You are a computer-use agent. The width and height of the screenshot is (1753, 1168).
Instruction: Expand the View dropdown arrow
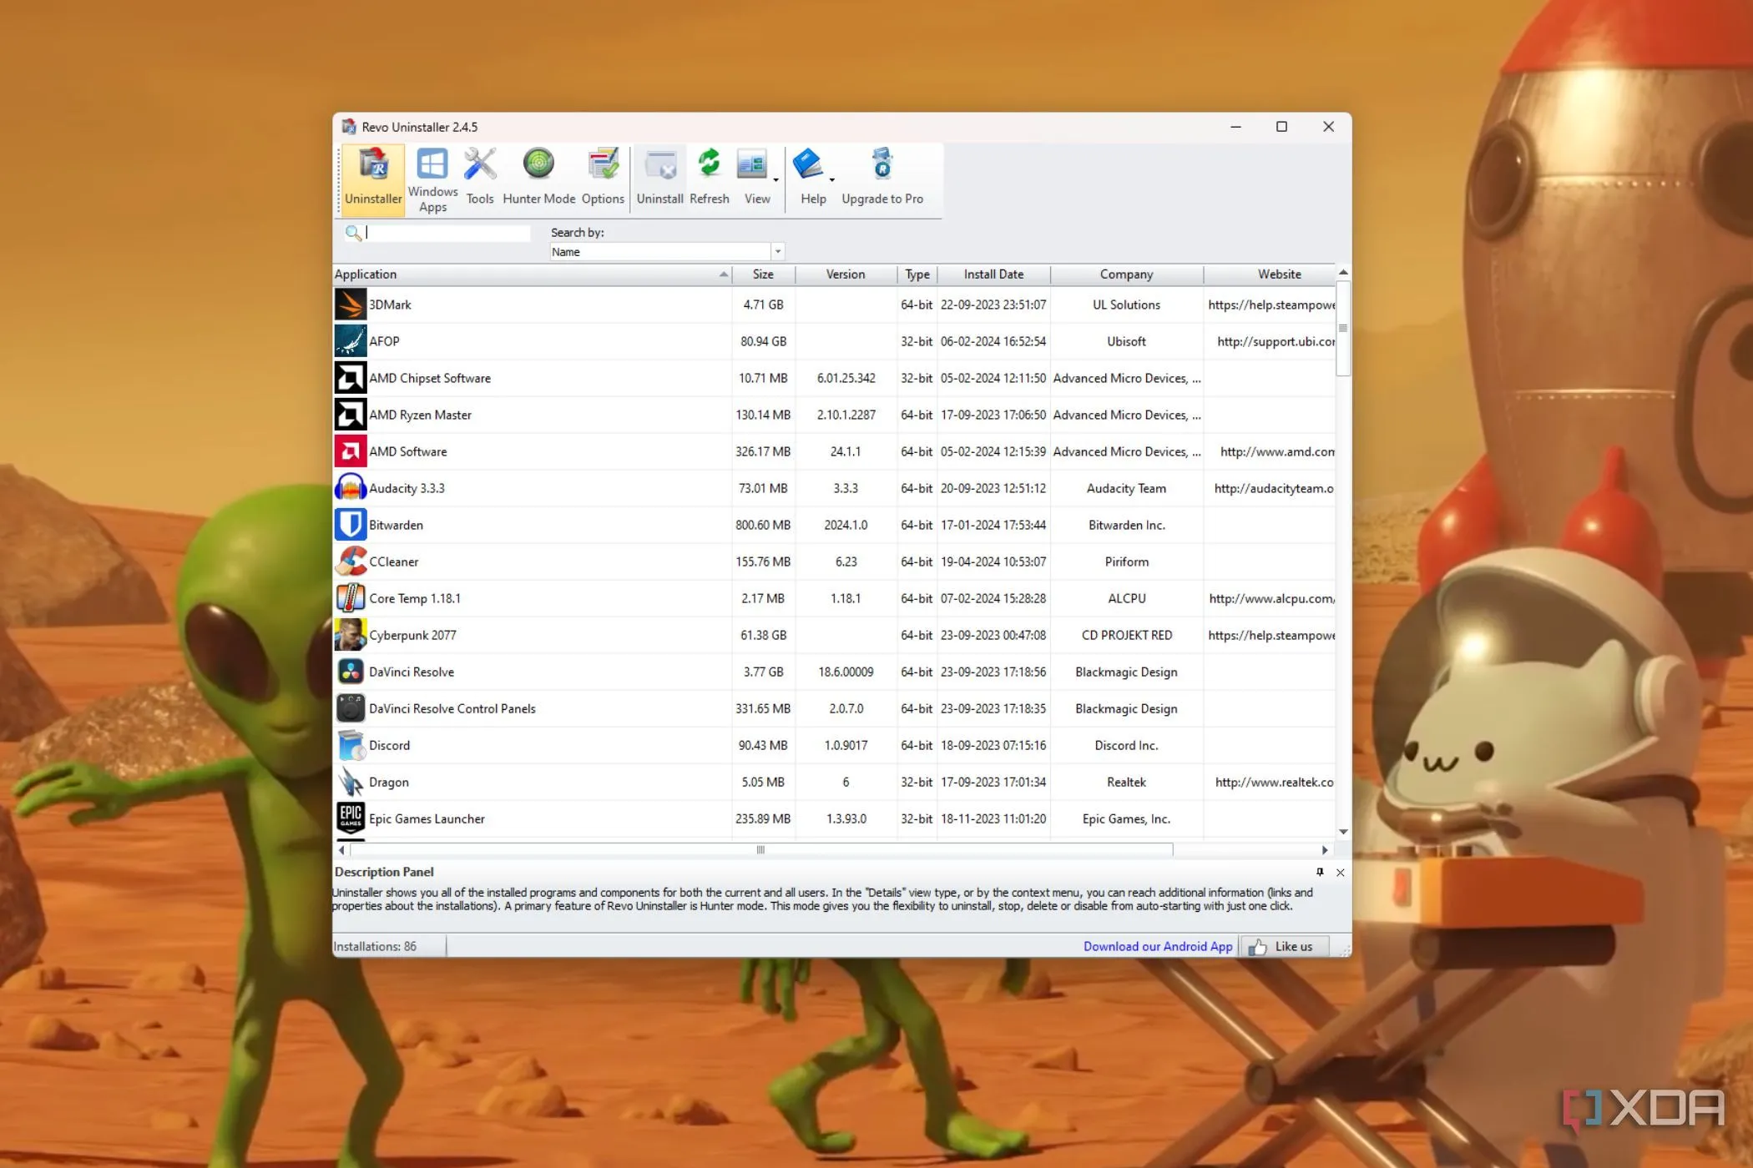click(x=775, y=180)
